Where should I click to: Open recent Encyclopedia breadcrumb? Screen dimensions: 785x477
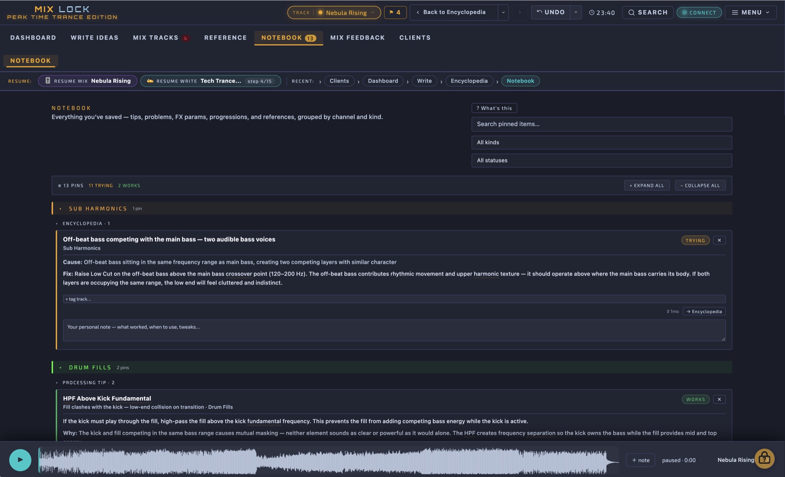(469, 81)
